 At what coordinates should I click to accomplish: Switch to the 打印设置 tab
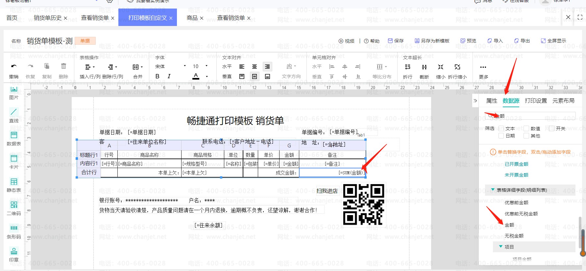point(536,101)
